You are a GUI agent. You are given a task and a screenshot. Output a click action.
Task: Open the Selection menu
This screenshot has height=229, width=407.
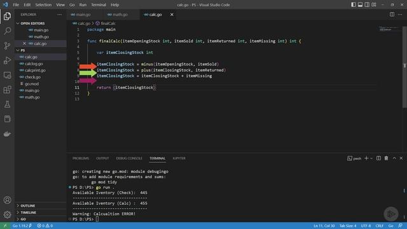pos(43,4)
